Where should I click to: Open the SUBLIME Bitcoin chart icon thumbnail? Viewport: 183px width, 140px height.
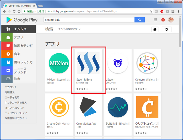point(118,107)
